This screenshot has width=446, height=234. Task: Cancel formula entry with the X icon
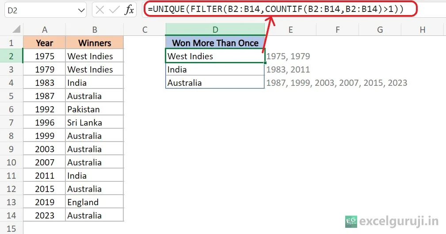coord(100,10)
